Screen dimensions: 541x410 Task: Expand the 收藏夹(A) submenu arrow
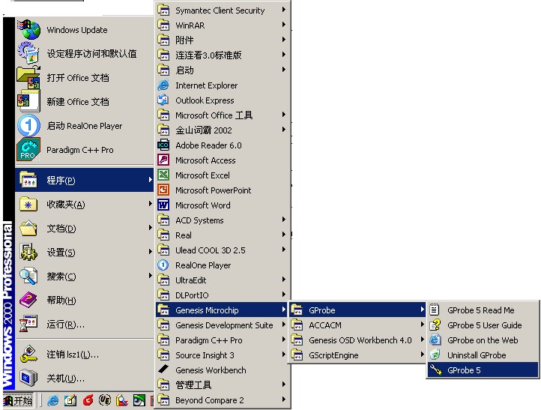click(150, 204)
